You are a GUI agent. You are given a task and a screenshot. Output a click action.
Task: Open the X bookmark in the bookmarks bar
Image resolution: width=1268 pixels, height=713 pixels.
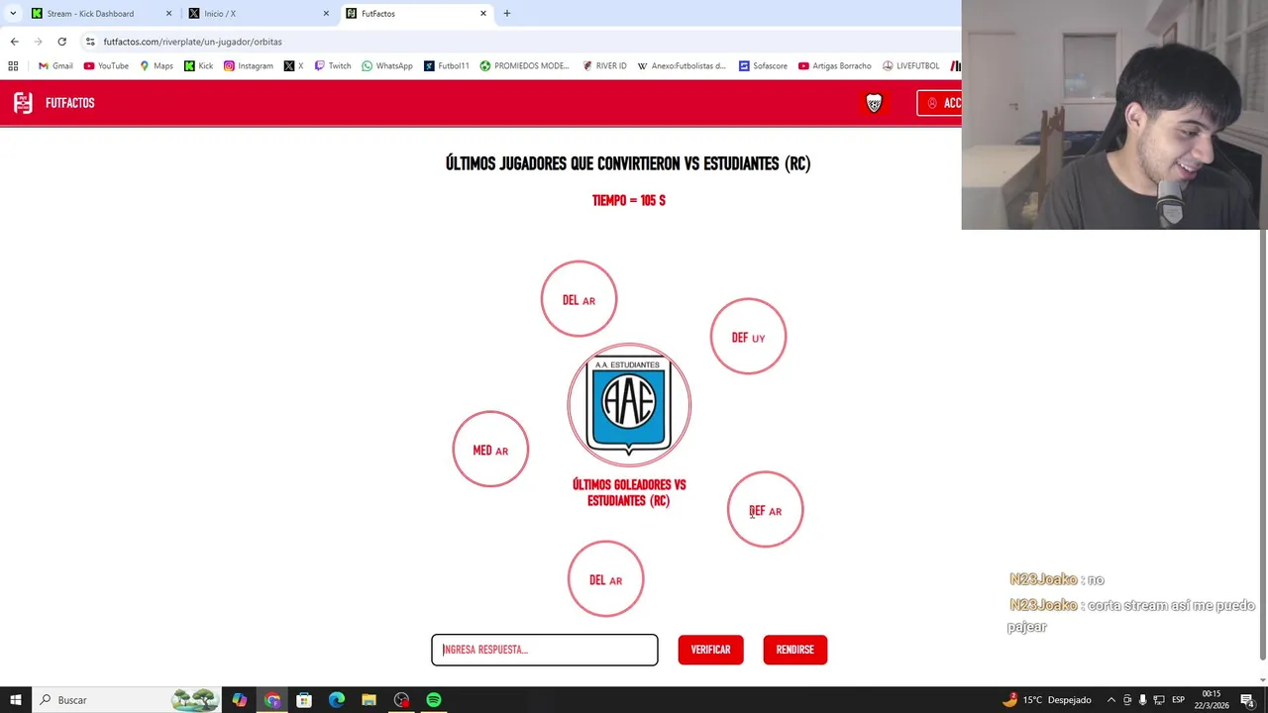tap(293, 66)
